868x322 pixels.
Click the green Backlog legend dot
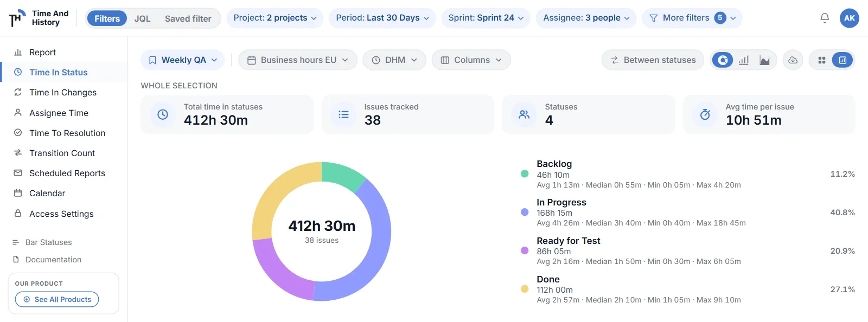point(525,174)
